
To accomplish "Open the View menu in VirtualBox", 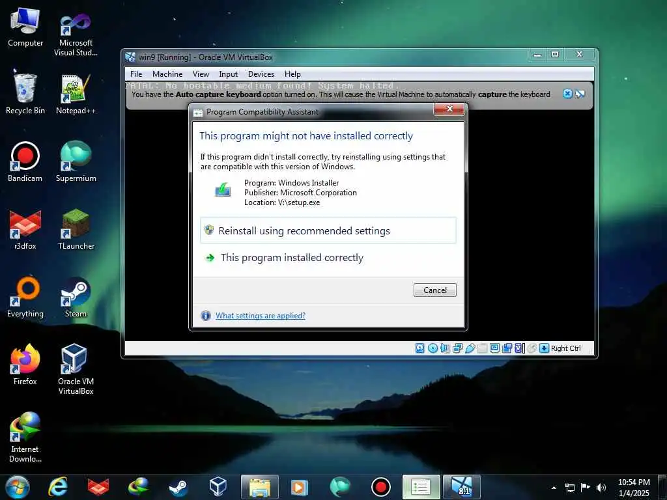I will (201, 74).
